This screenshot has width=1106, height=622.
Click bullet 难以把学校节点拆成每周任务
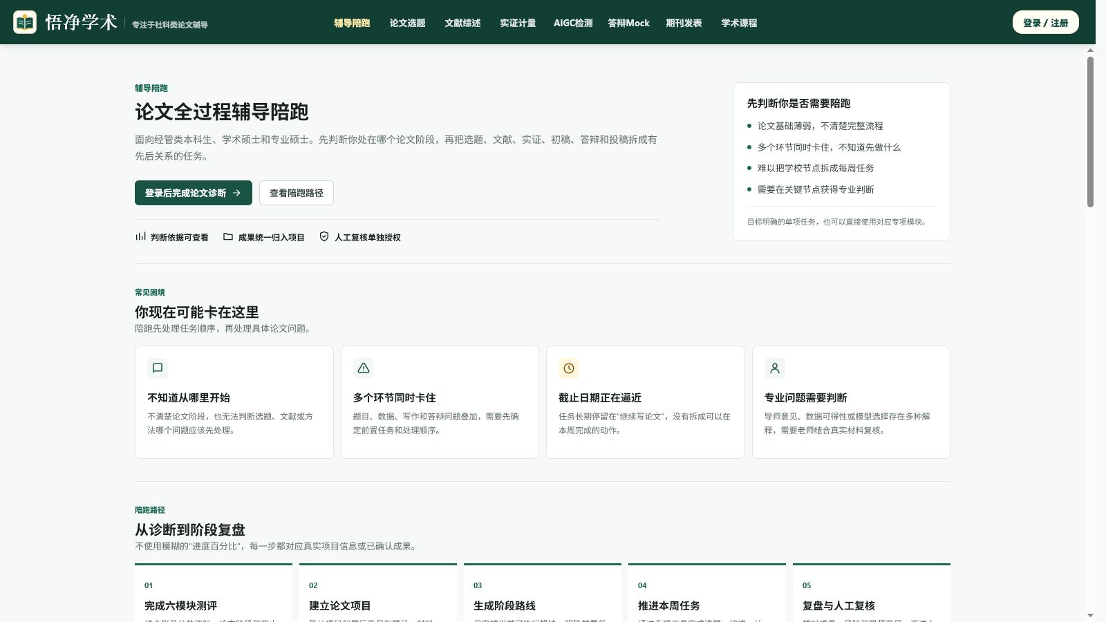(816, 168)
